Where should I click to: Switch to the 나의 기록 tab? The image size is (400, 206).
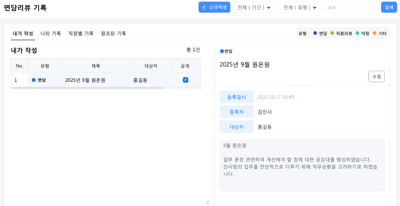[50, 34]
